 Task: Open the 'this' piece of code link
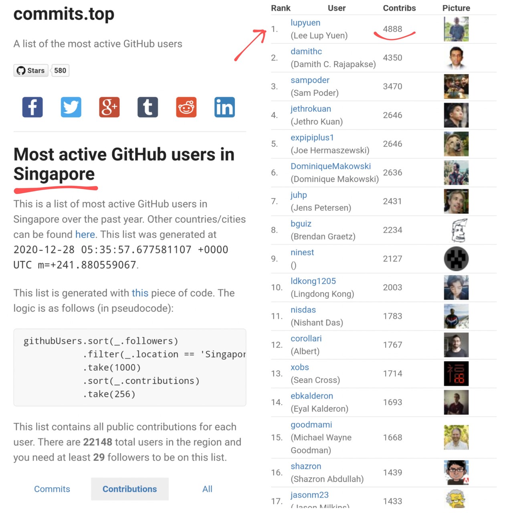(x=140, y=293)
